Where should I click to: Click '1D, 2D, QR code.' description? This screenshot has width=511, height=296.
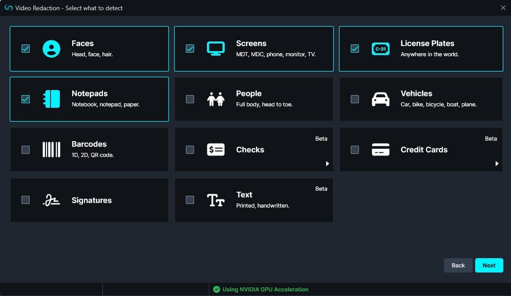click(93, 155)
